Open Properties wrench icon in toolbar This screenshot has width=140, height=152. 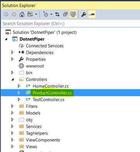[84, 14]
